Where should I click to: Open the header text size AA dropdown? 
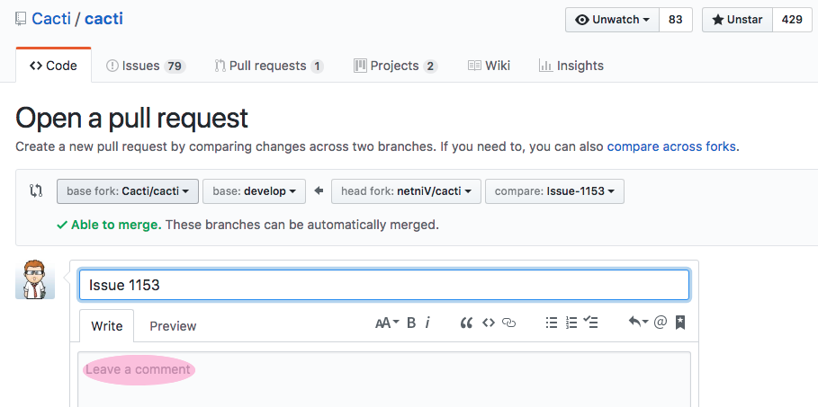[387, 323]
